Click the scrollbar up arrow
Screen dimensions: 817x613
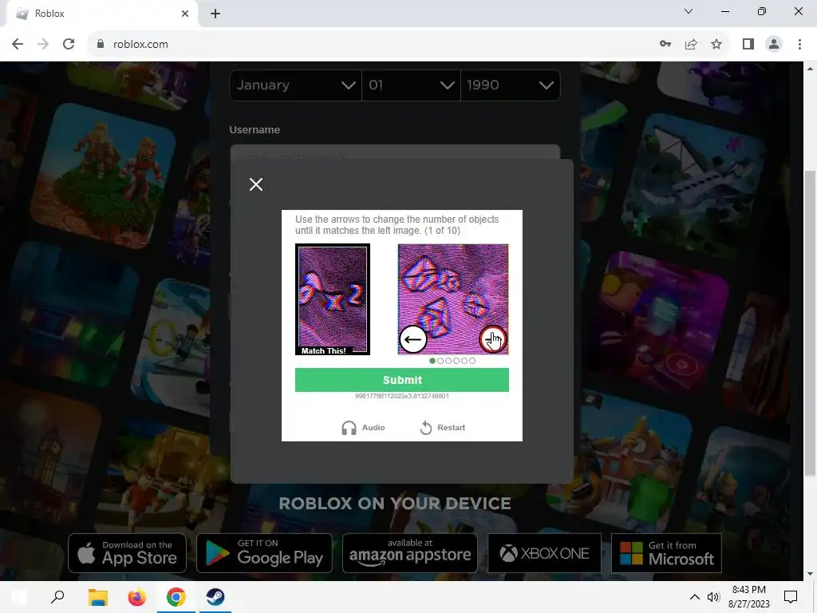click(810, 69)
